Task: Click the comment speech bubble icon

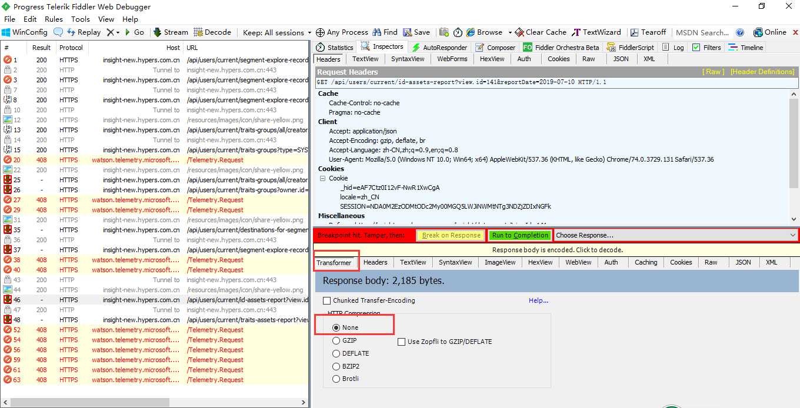Action: point(58,32)
